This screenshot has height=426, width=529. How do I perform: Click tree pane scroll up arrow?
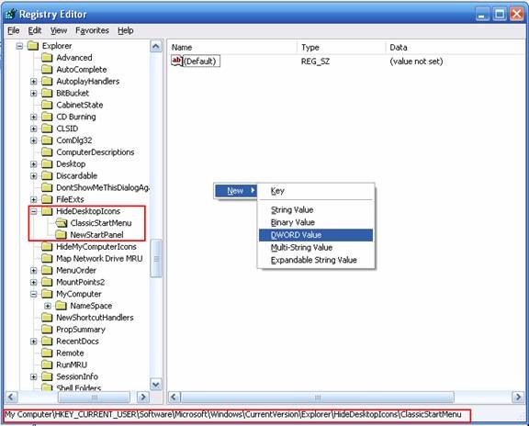[156, 46]
